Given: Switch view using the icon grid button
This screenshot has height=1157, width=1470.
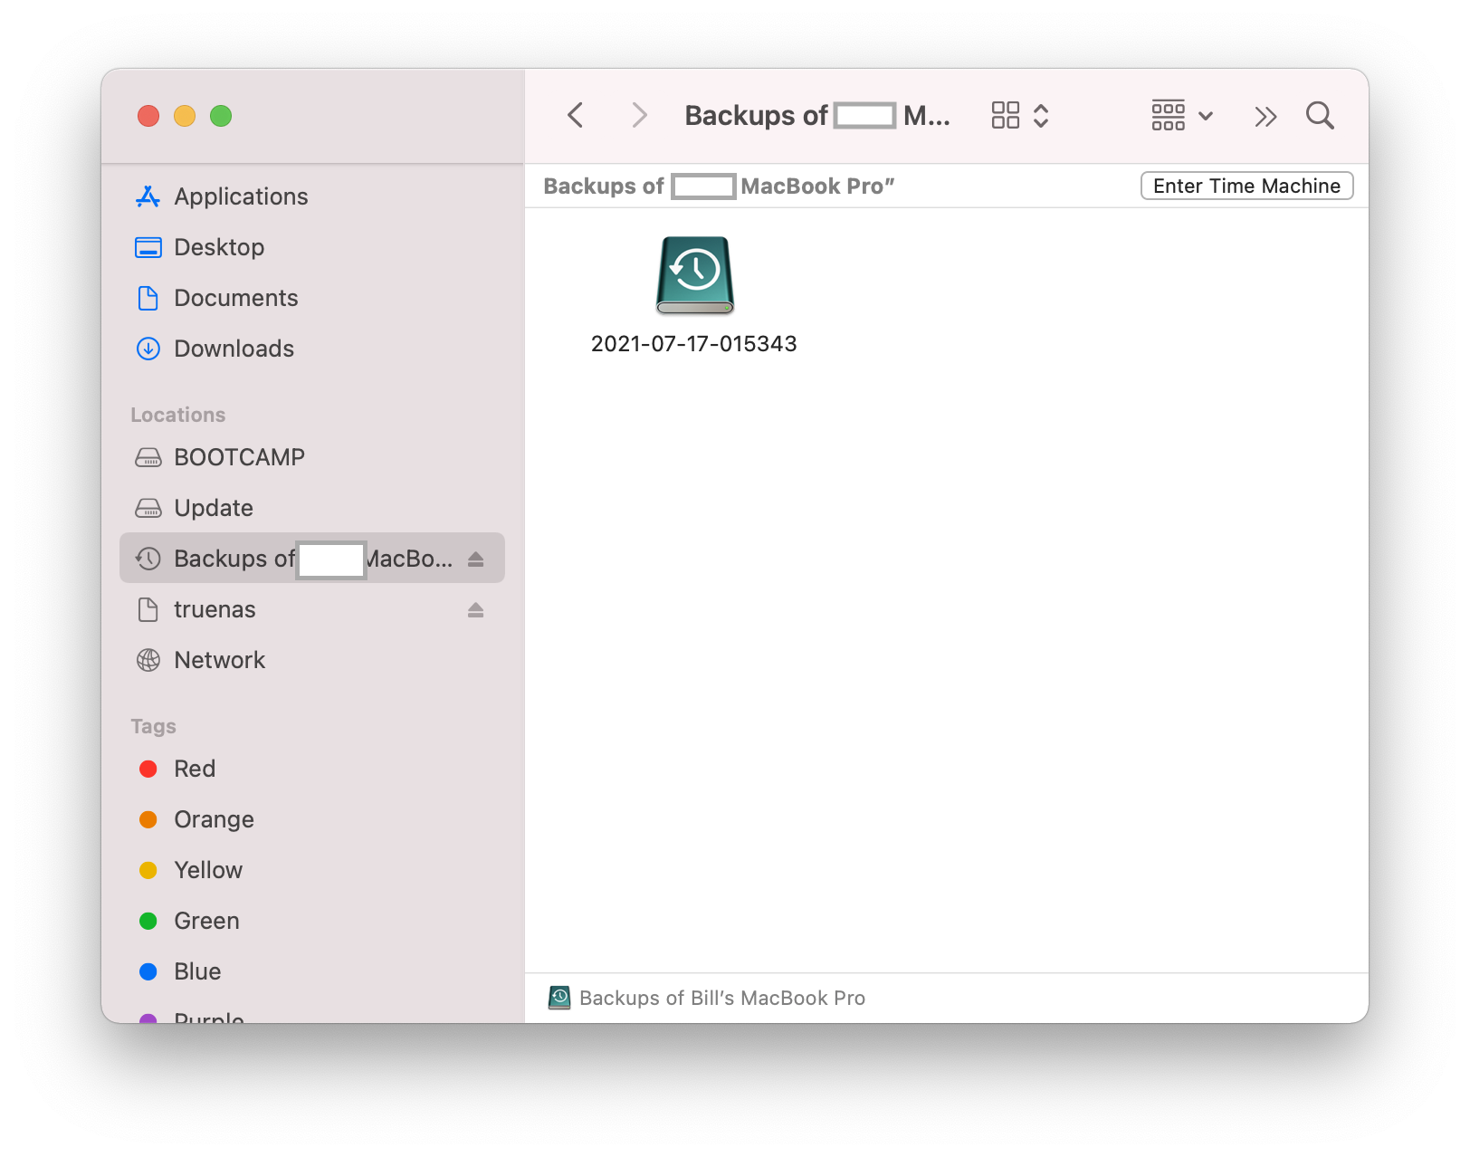Looking at the screenshot, I should click(1020, 116).
